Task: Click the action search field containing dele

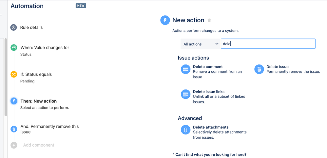Action: click(268, 44)
